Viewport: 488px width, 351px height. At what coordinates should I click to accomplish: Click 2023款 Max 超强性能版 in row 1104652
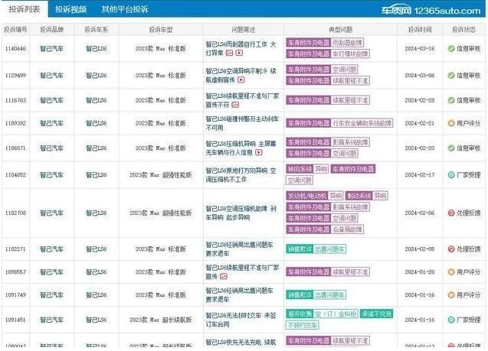(161, 175)
